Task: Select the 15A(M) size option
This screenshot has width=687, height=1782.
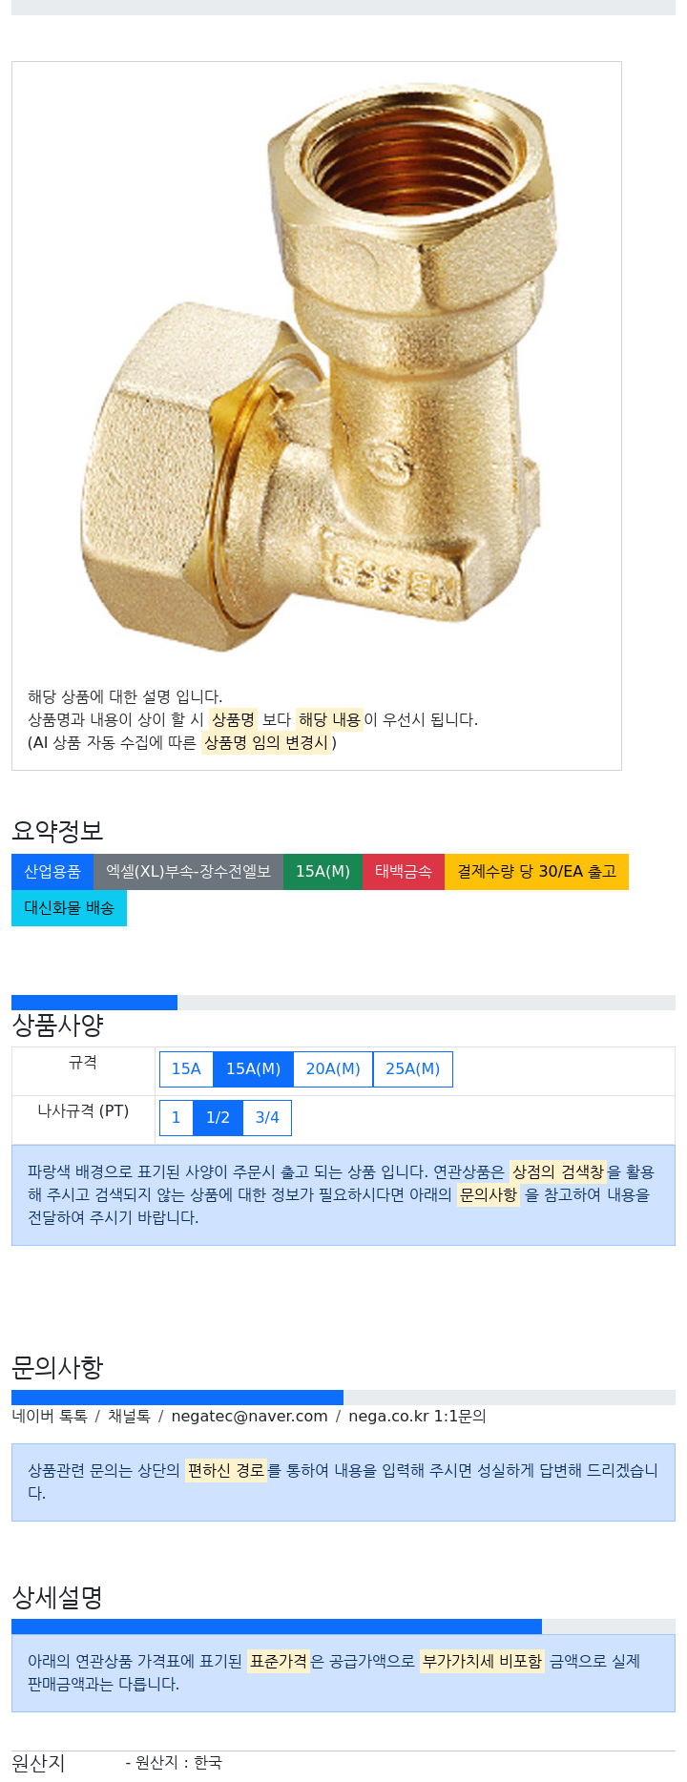Action: (253, 1069)
